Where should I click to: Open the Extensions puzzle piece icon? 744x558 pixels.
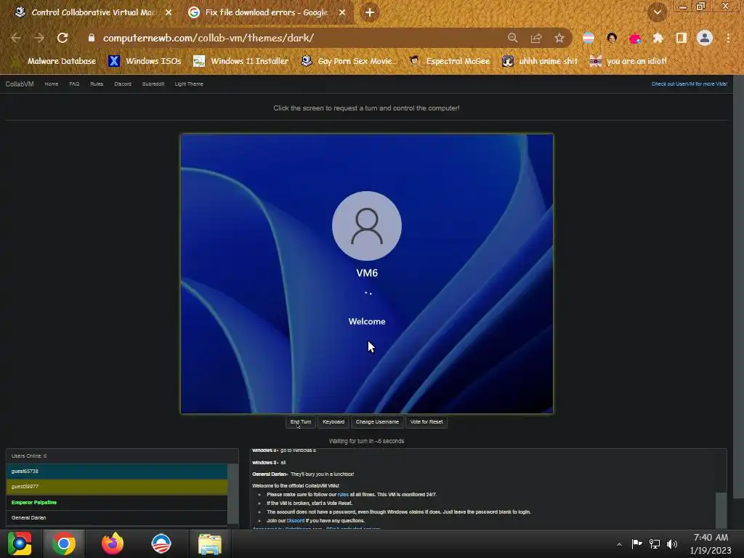coord(658,38)
